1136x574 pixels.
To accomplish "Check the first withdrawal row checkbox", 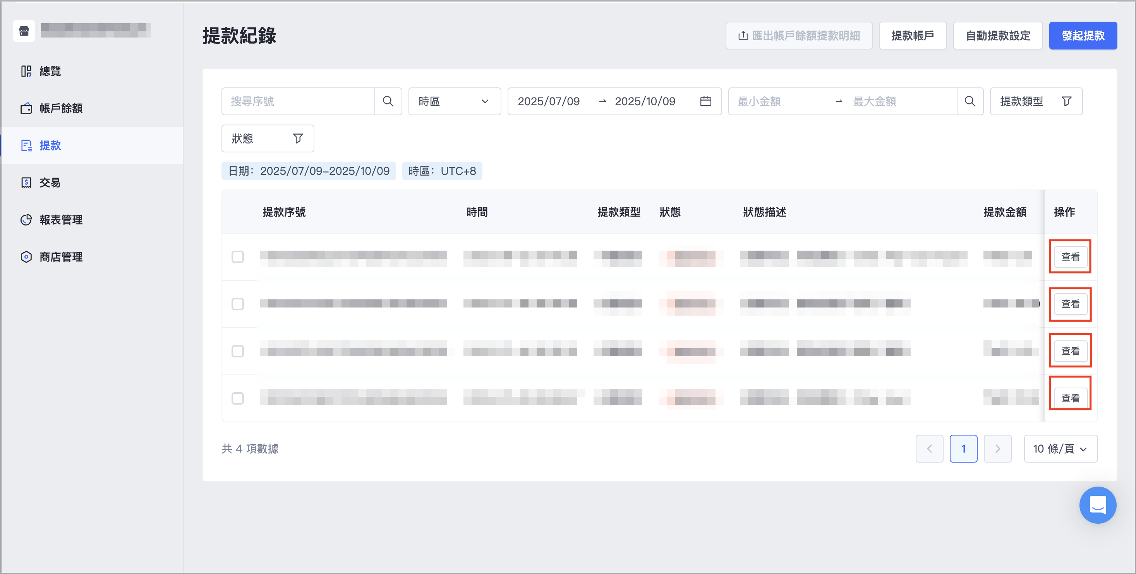I will pos(238,257).
